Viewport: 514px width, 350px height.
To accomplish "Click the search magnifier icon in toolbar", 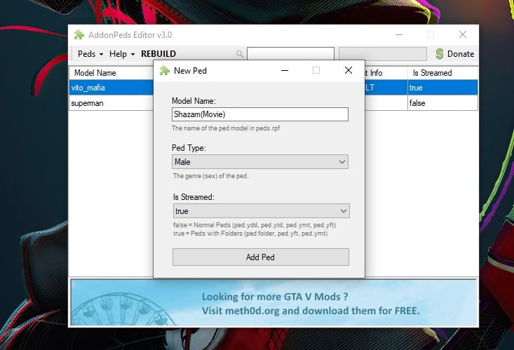I will (240, 54).
